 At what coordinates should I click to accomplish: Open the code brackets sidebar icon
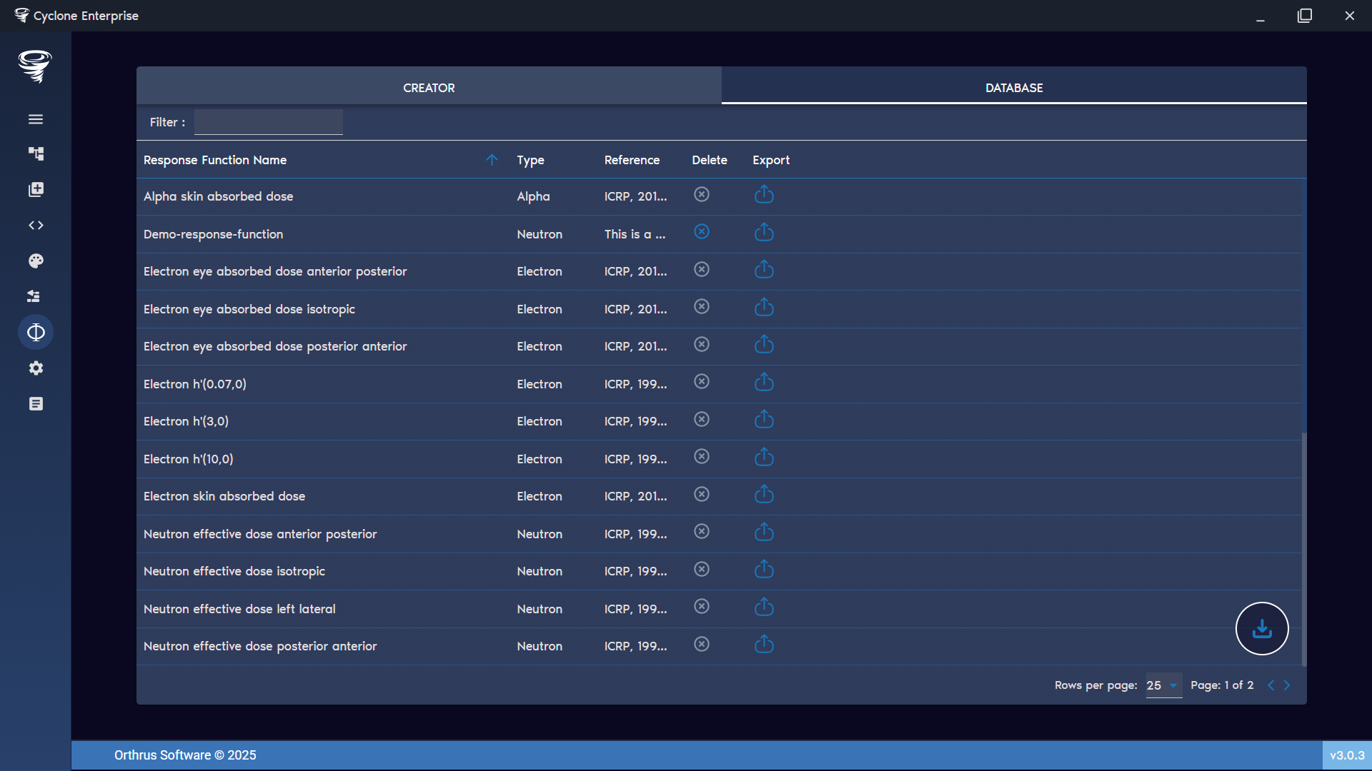coord(36,226)
